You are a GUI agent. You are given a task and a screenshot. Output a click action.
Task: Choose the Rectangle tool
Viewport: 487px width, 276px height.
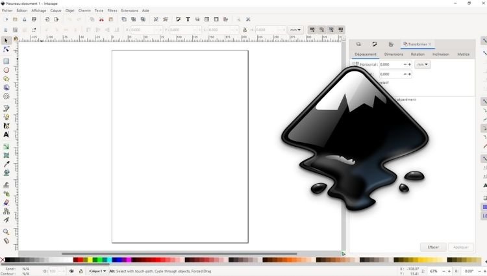coord(6,61)
